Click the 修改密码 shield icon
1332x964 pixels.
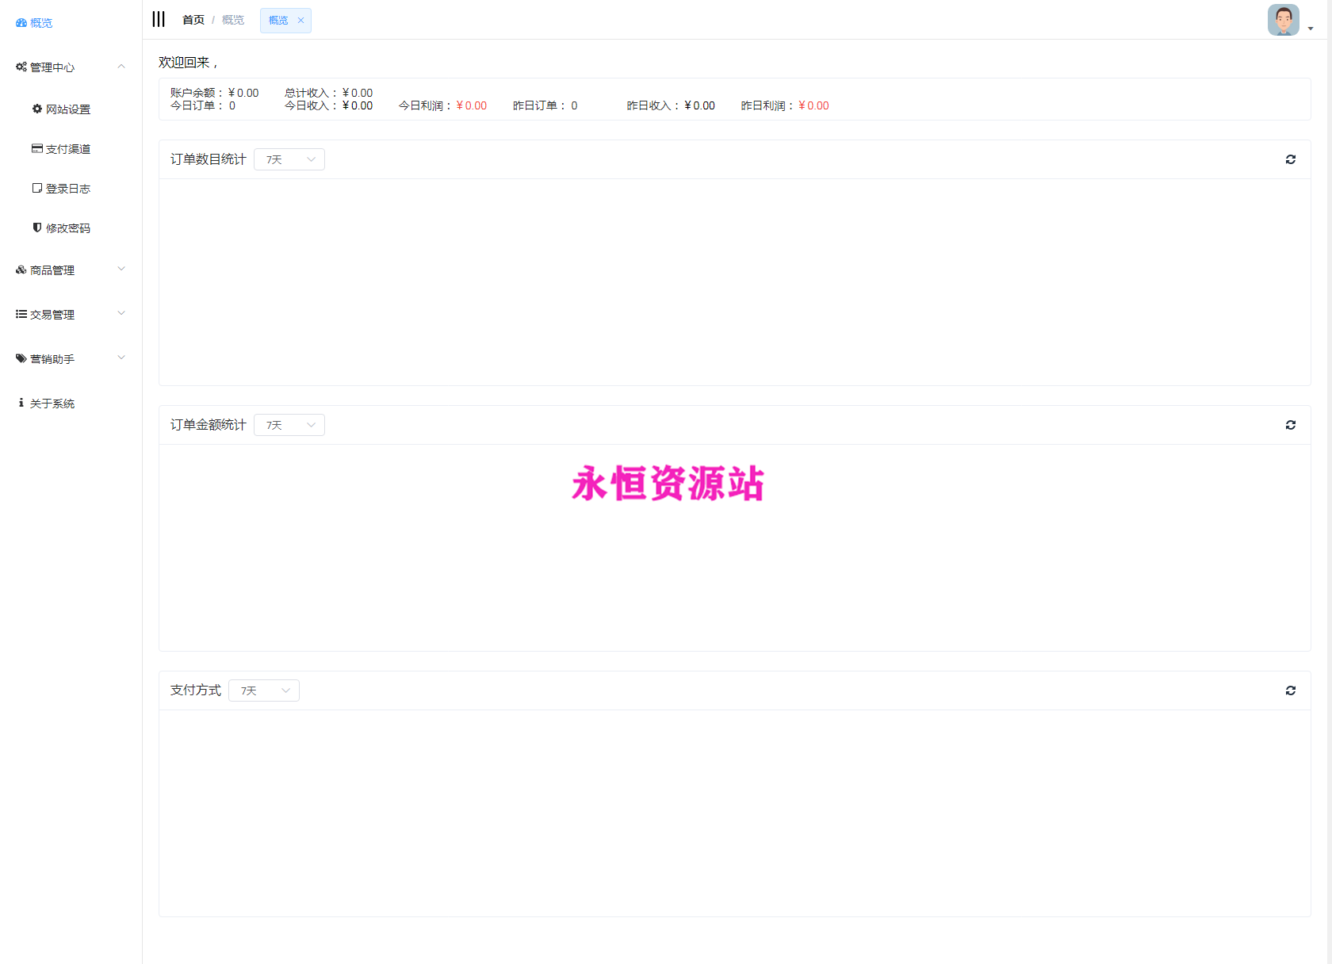[x=37, y=228]
